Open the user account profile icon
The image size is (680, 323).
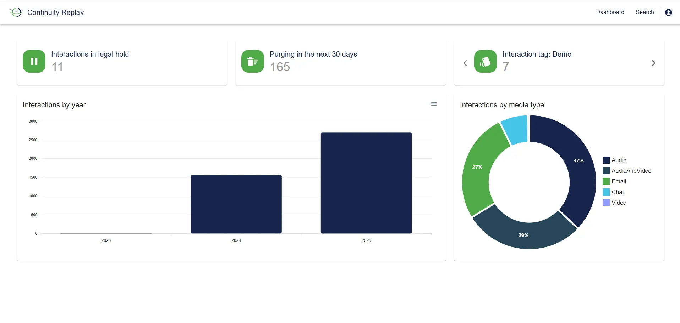pyautogui.click(x=668, y=12)
